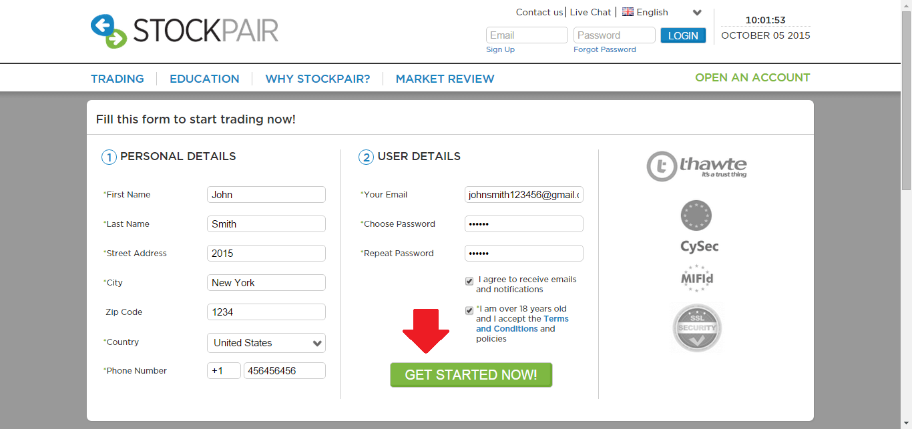Click the vertical scrollbar thumb
The image size is (912, 429).
906,100
